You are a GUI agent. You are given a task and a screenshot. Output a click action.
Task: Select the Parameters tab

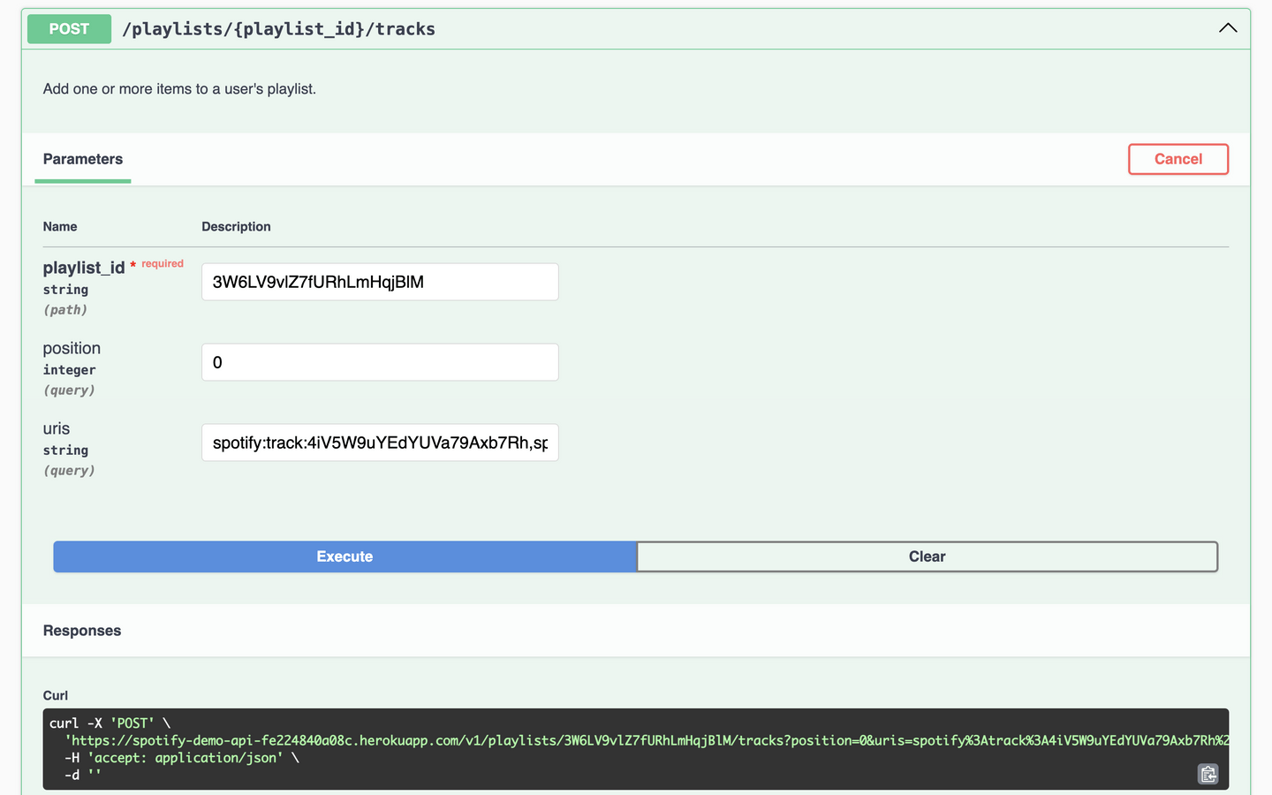click(83, 159)
